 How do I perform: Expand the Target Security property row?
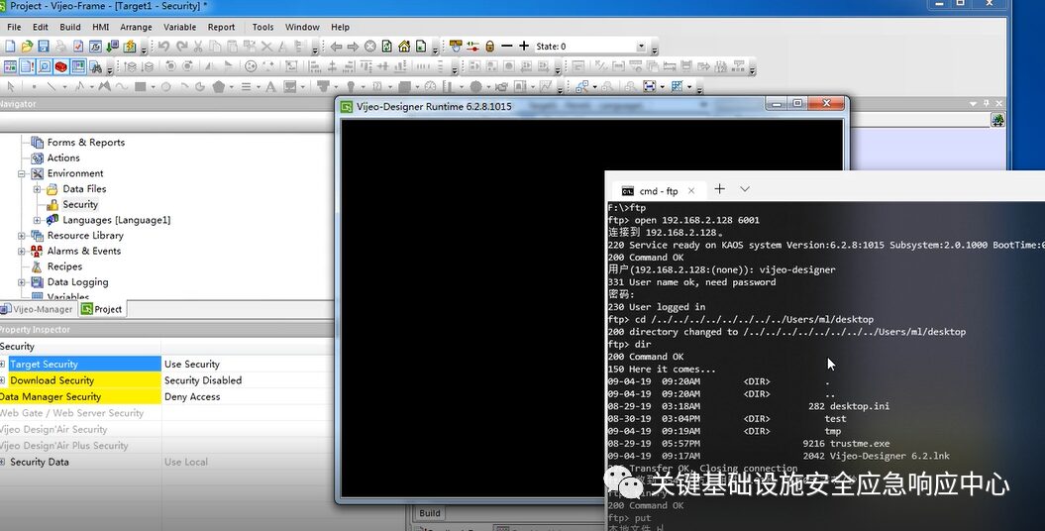(3, 364)
